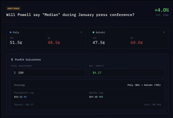The height and width of the screenshot is (118, 173).
Task: Click the ARBITRAGE badge
Action: 13,8
